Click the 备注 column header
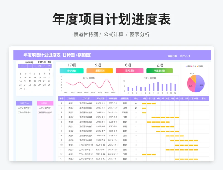The image size is (223, 170). coord(203,98)
